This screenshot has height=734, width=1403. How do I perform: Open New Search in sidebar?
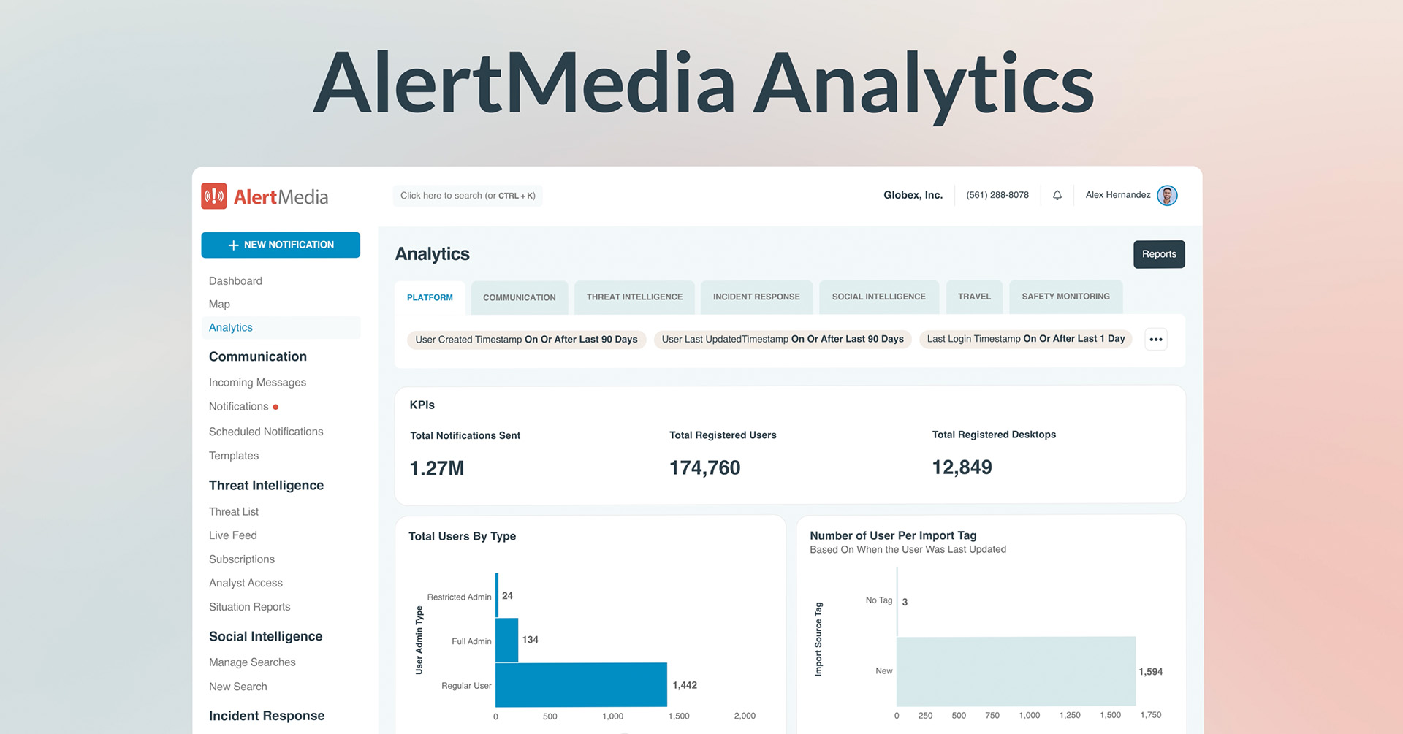coord(238,687)
